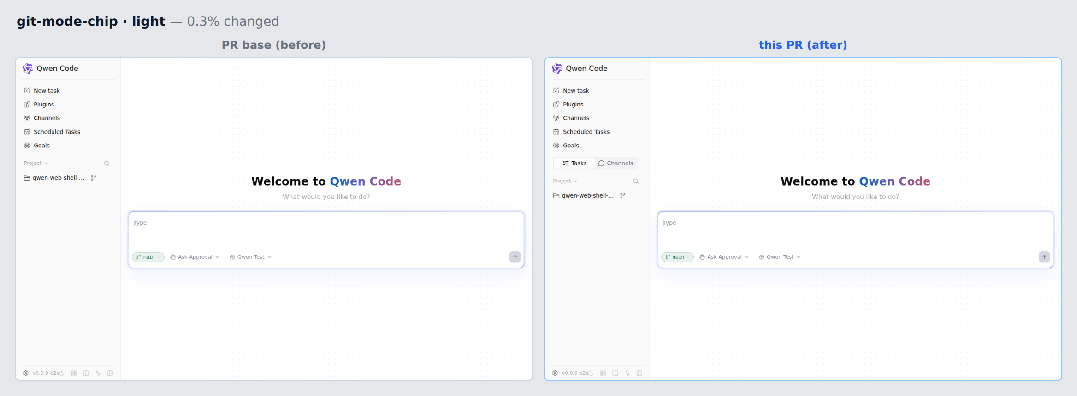Toggle dark mode moon icon in the before pane
Image resolution: width=1077 pixels, height=396 pixels.
[x=62, y=373]
